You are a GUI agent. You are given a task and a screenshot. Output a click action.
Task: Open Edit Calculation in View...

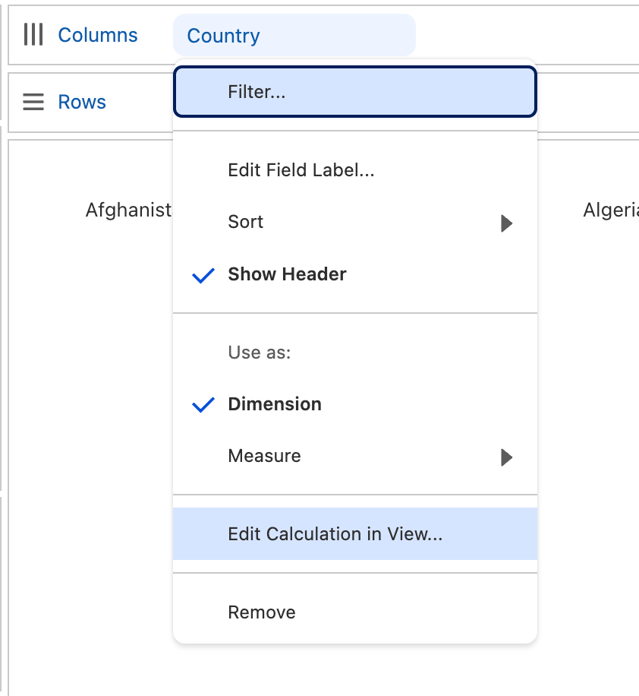click(335, 534)
